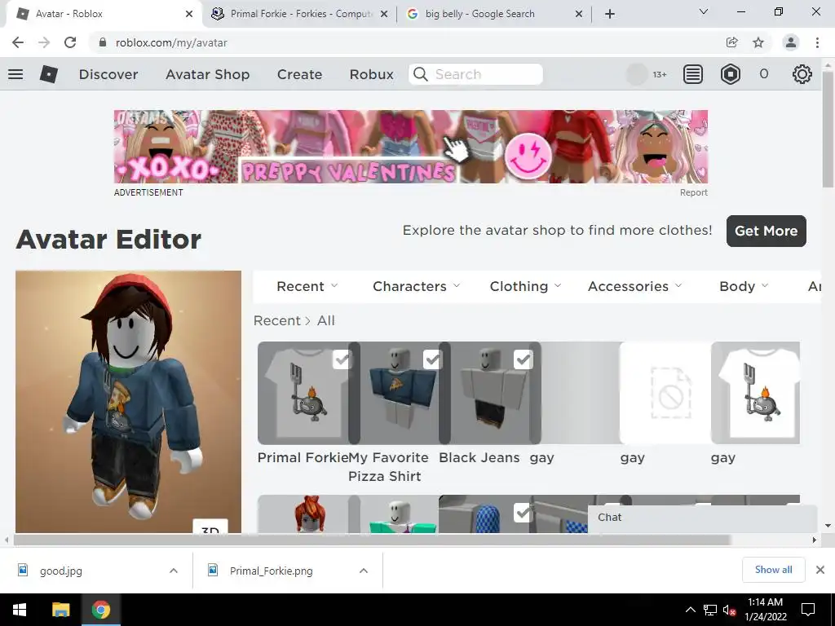Go to Discover page
The image size is (835, 626).
click(x=108, y=74)
